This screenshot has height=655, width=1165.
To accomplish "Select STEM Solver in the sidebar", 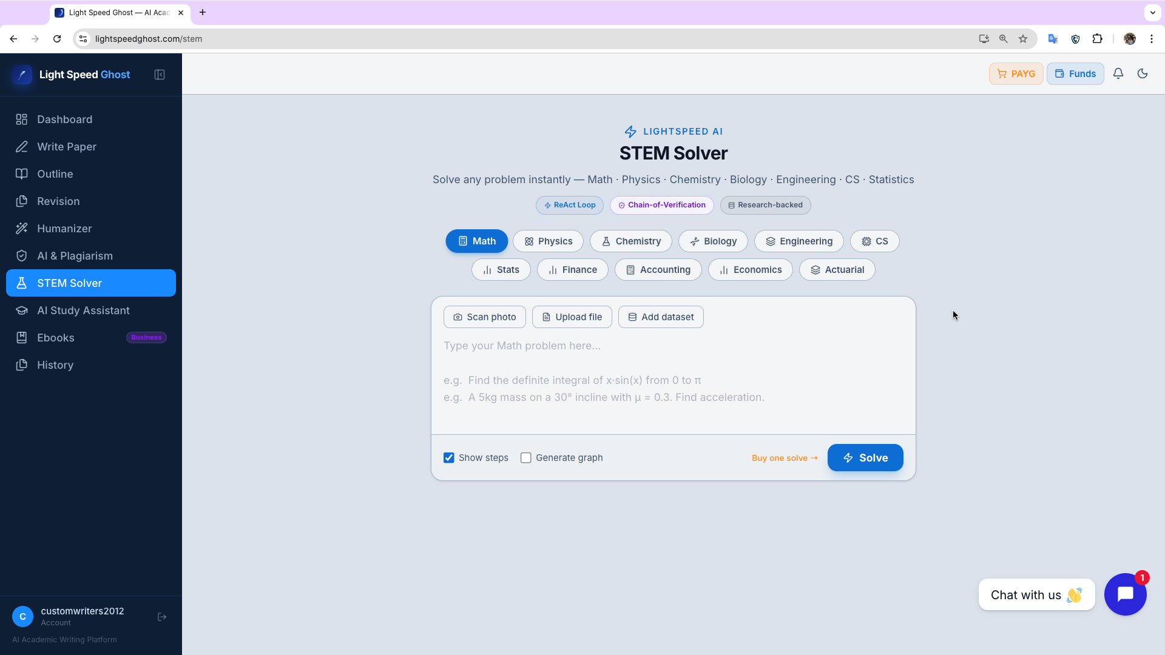I will pyautogui.click(x=91, y=283).
